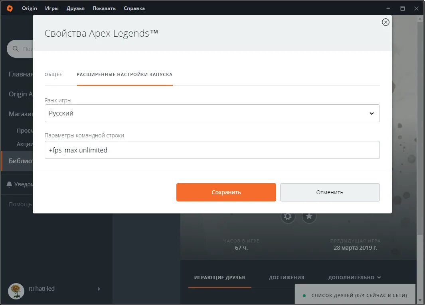Viewport: 425px width, 305px height.
Task: Open notifications via the bell icon
Action: 9,184
